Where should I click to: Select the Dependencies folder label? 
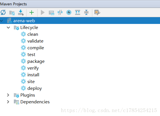pyautogui.click(x=35, y=102)
